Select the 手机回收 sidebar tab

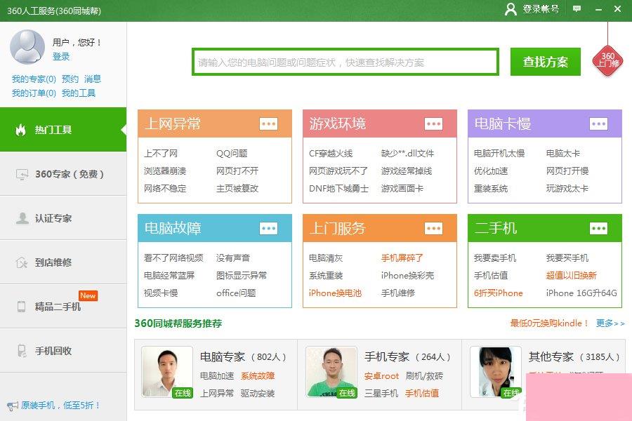pos(63,351)
